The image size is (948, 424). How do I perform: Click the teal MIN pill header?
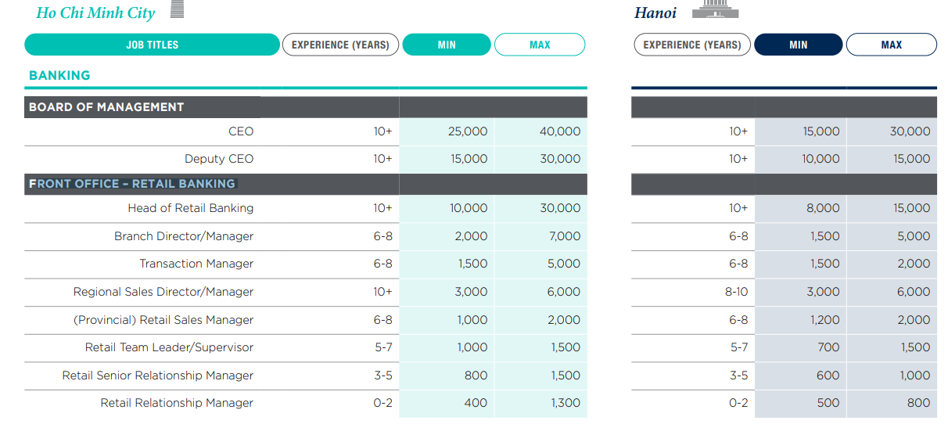(447, 45)
